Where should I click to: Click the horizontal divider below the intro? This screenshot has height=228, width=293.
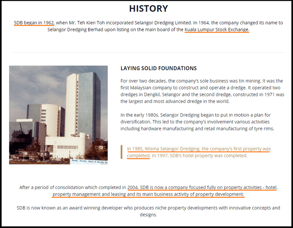click(148, 52)
